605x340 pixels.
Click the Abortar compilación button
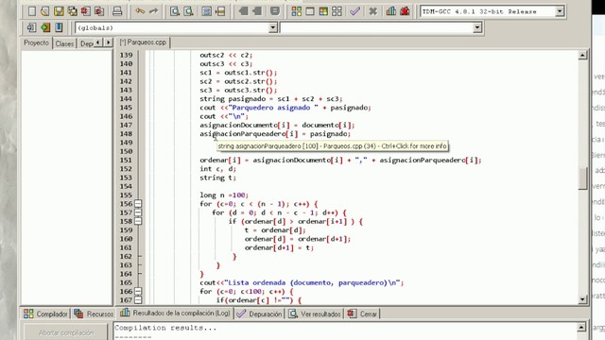pos(66,332)
